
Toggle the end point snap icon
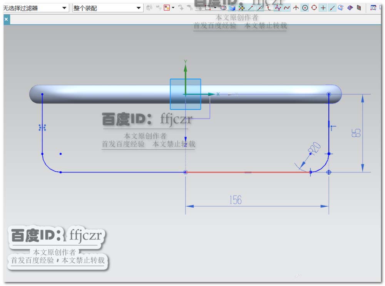251,8
